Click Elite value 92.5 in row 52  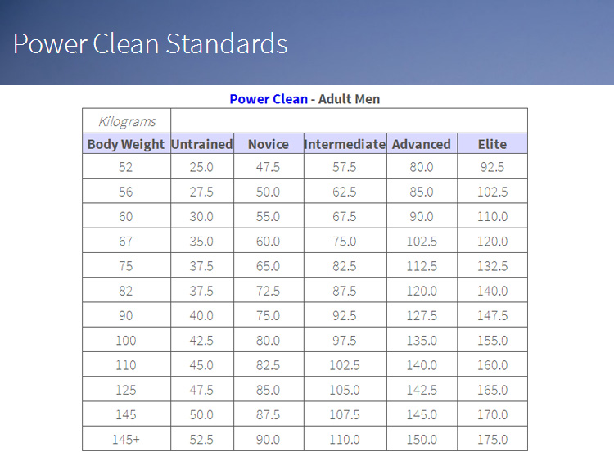point(492,167)
